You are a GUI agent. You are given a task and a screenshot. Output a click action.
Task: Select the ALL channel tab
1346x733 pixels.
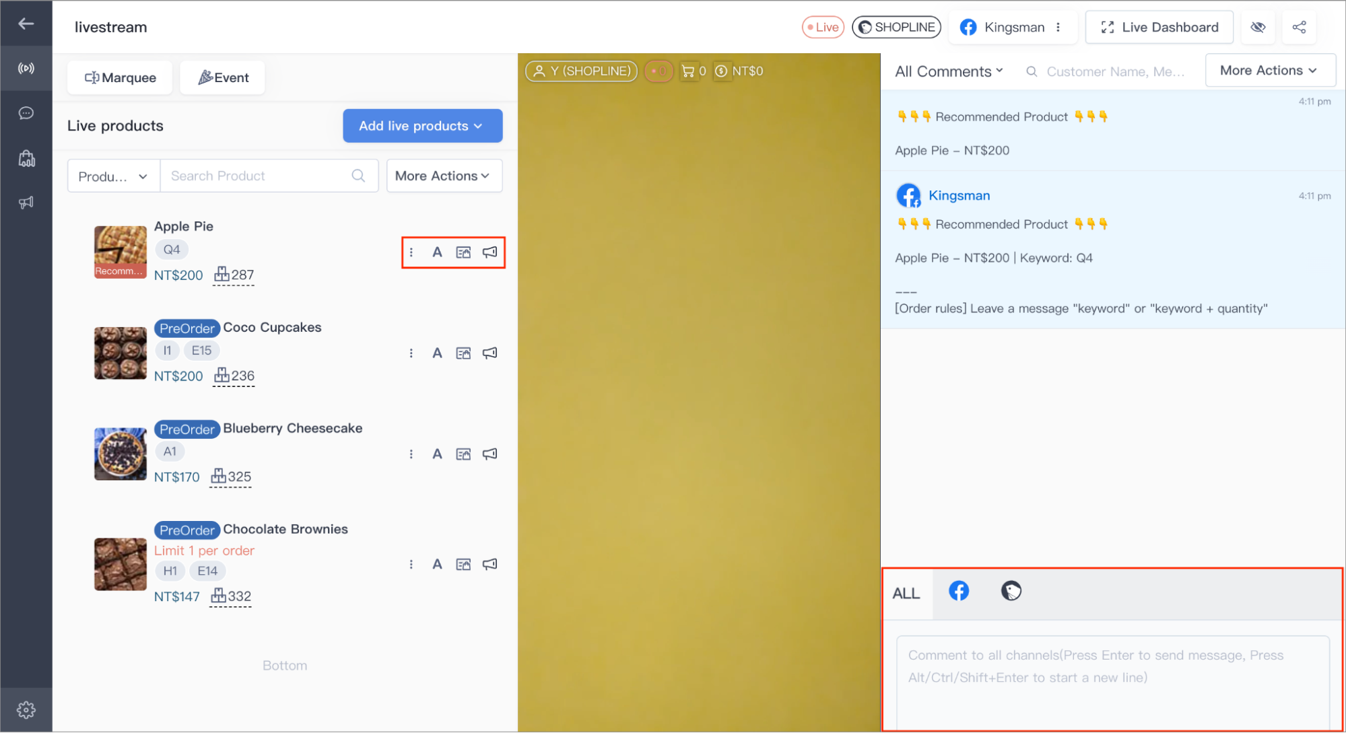(x=906, y=594)
